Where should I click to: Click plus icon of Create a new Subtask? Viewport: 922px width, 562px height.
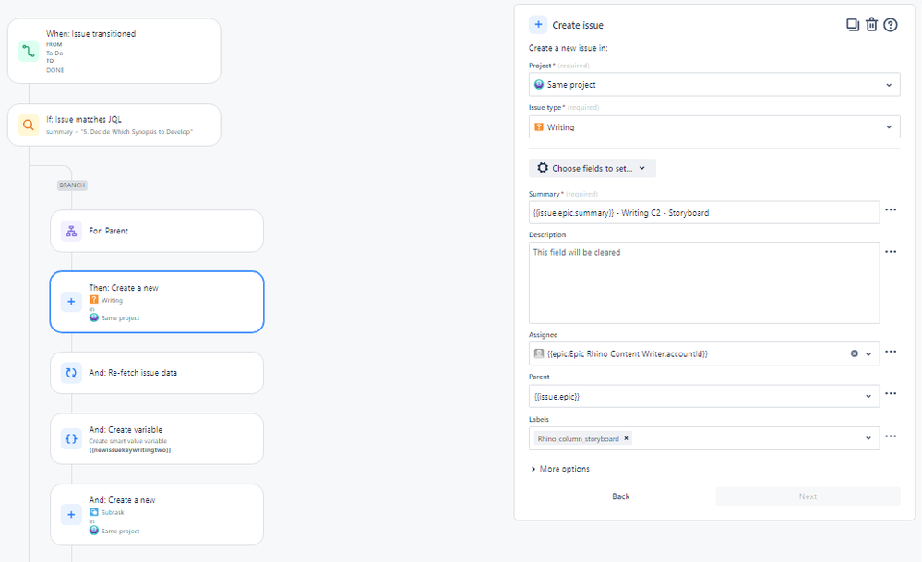pyautogui.click(x=71, y=514)
